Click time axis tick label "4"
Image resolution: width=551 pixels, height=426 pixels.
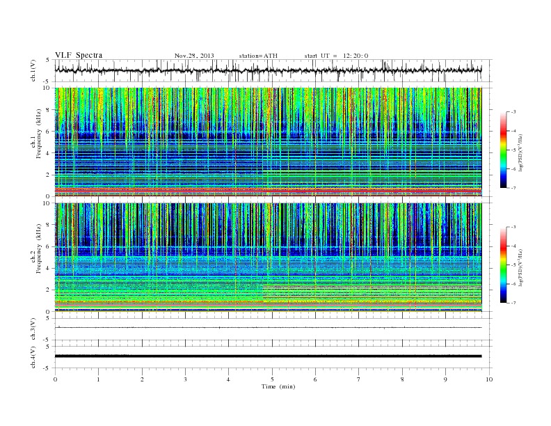(228, 379)
